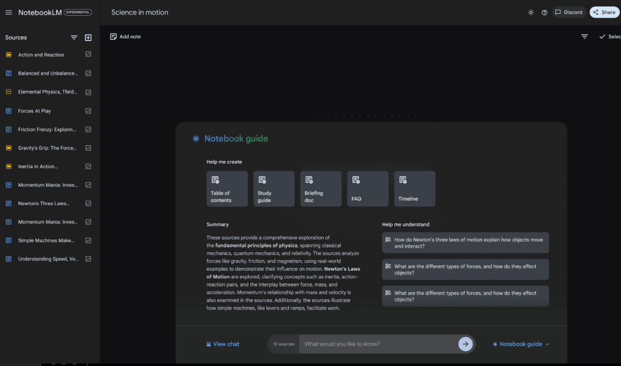Uncheck the Action and Reaction source
Image resolution: width=621 pixels, height=366 pixels.
[89, 55]
